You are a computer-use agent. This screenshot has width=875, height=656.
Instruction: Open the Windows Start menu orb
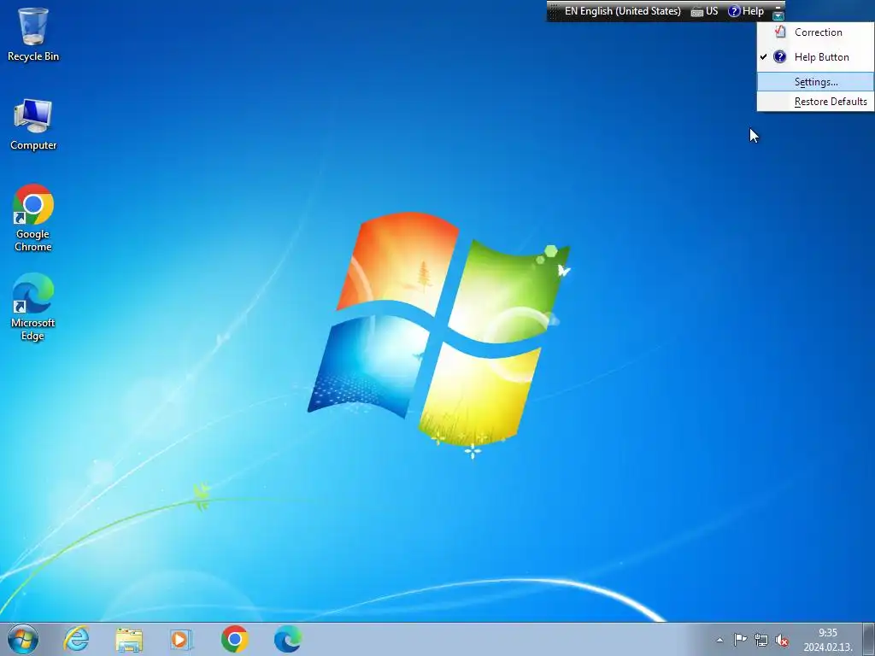point(23,639)
